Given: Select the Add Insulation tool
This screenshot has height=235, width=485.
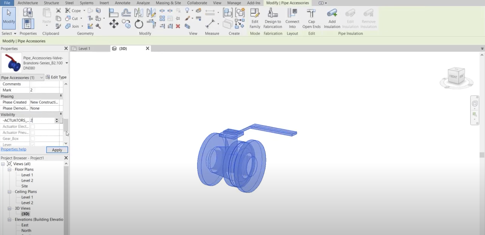Looking at the screenshot, I should (x=332, y=18).
